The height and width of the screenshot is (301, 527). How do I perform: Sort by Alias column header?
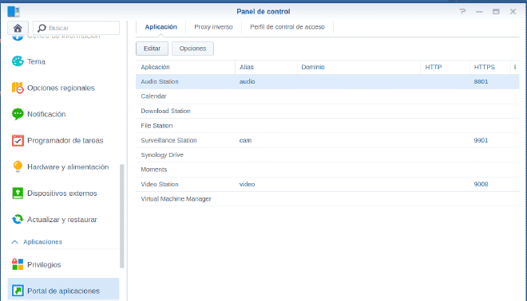266,67
